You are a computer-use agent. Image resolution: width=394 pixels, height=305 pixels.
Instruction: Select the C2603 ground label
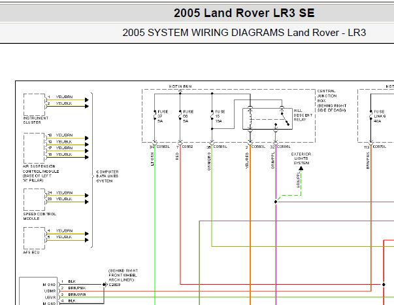[114, 285]
